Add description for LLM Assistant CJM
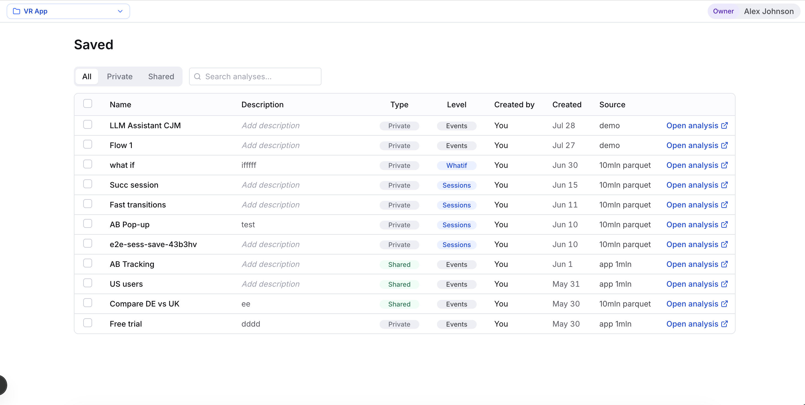The height and width of the screenshot is (405, 805). click(x=270, y=125)
